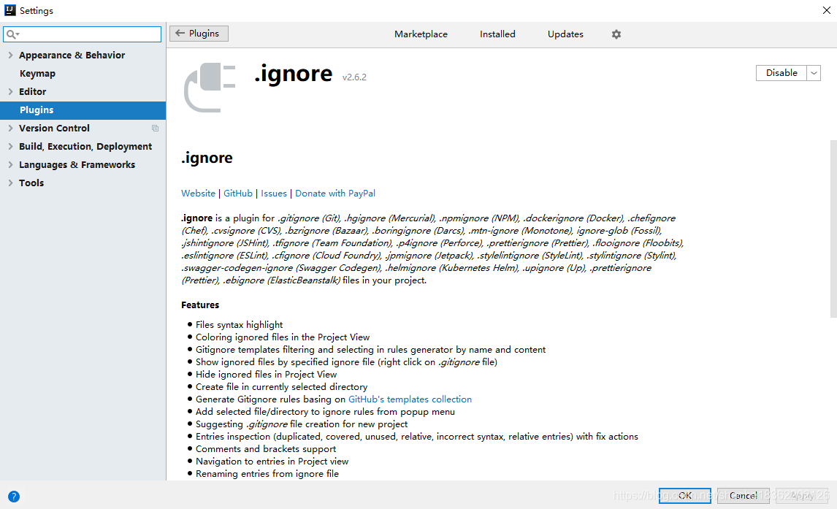Open the GitHub link
Viewport: 837px width, 509px height.
point(237,193)
